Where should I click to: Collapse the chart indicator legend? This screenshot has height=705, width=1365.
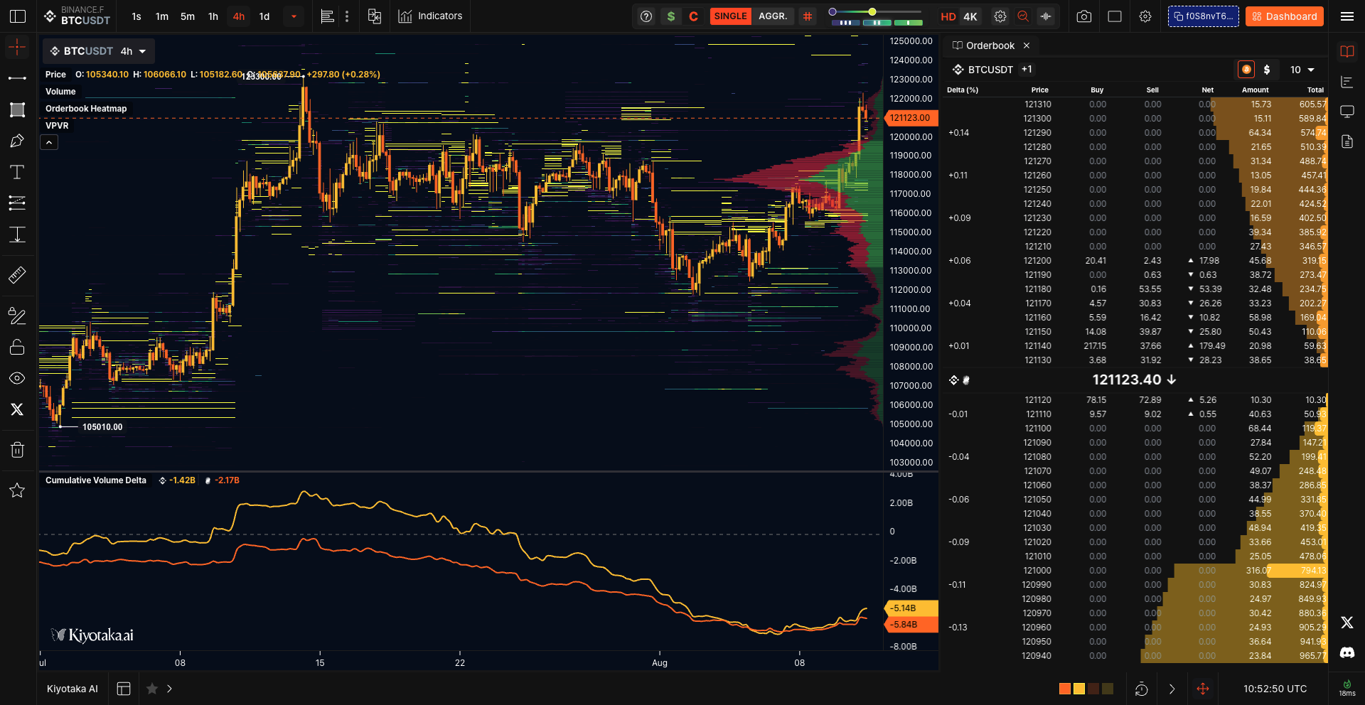pyautogui.click(x=49, y=143)
